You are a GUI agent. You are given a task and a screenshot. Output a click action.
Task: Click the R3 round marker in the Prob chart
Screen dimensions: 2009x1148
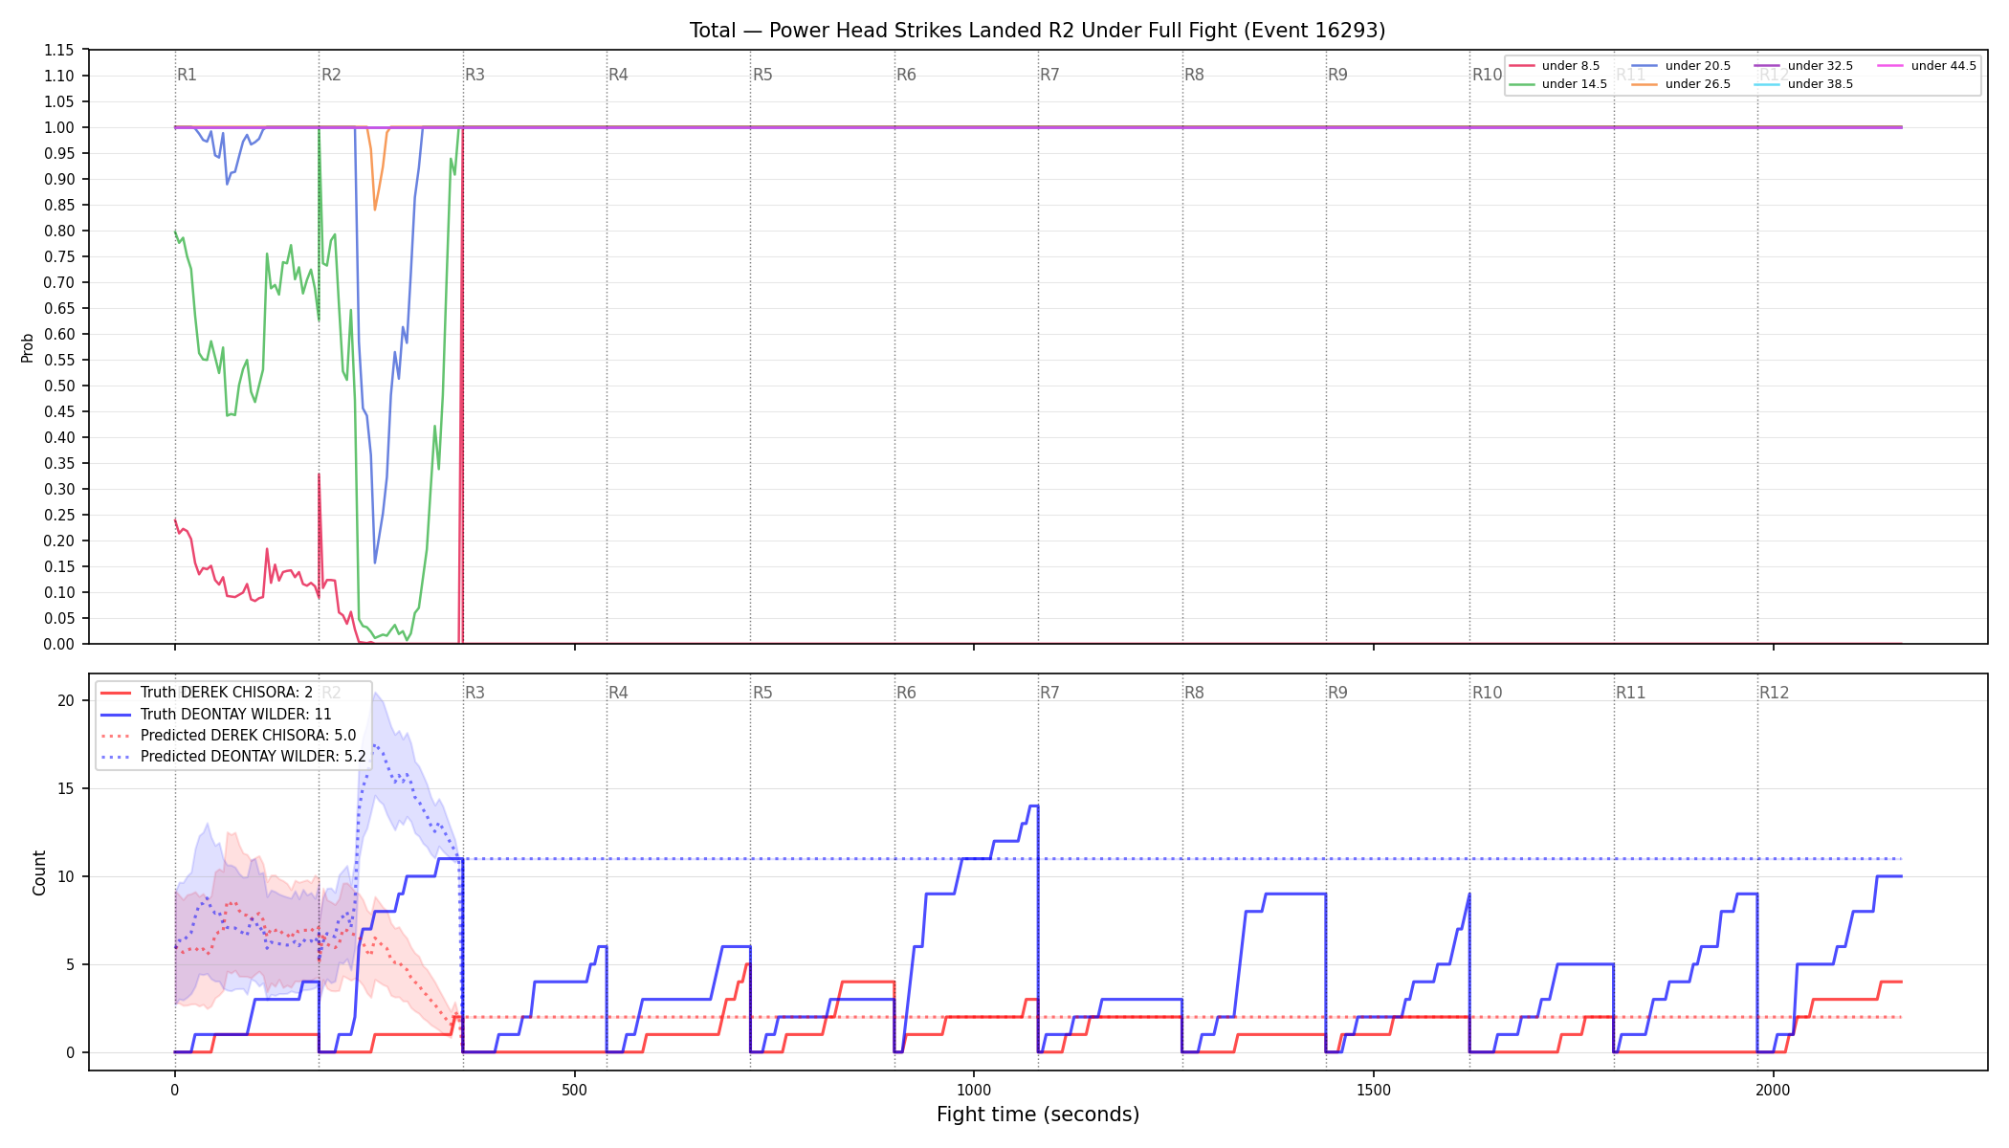pyautogui.click(x=475, y=75)
